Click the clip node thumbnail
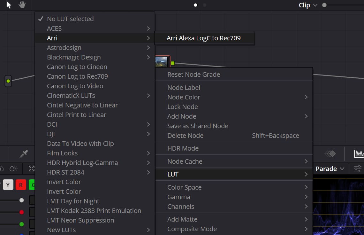This screenshot has width=364, height=235. click(162, 61)
